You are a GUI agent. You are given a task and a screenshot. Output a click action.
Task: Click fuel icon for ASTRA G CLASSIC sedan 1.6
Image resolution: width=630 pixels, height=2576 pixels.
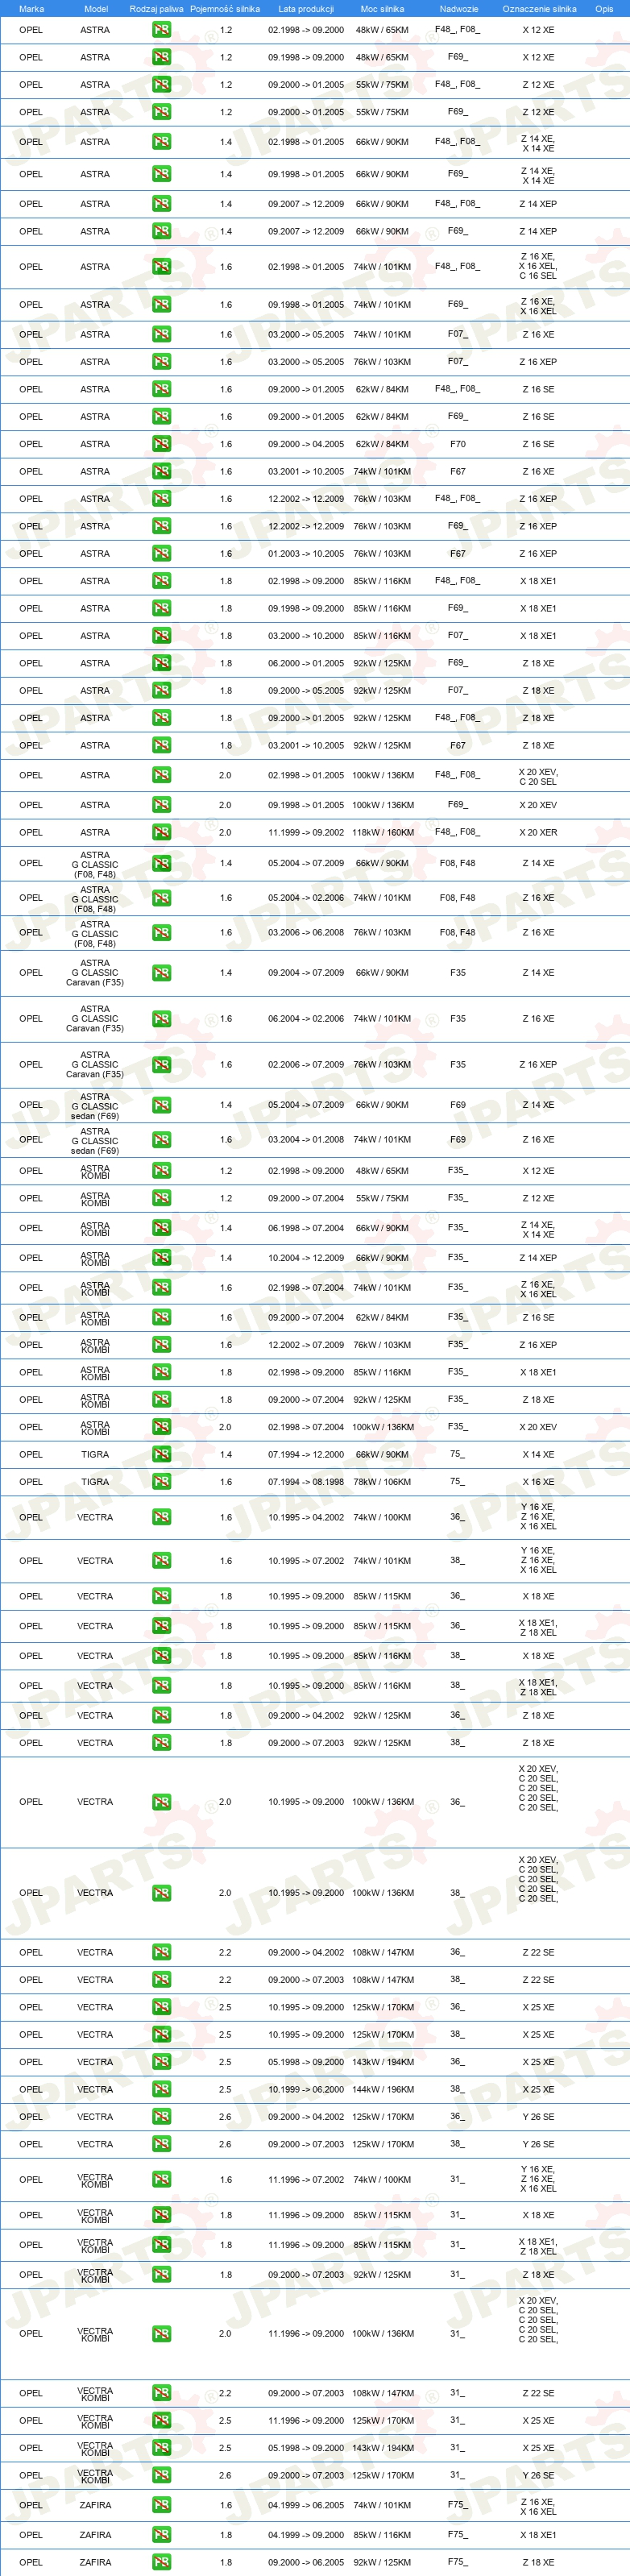pyautogui.click(x=161, y=1140)
